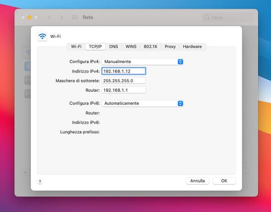Click the back arrow in the Rete toolbar
Viewport: 271px width, 212px height.
pos(50,17)
